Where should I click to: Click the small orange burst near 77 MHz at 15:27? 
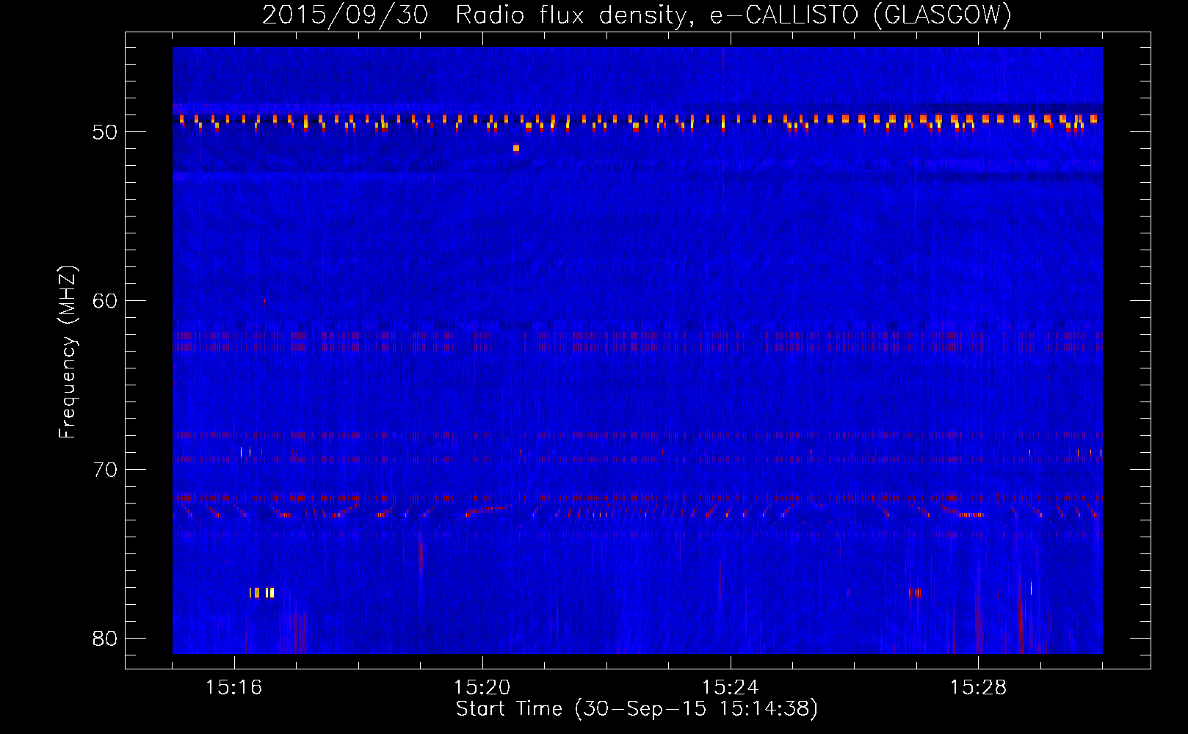(914, 592)
